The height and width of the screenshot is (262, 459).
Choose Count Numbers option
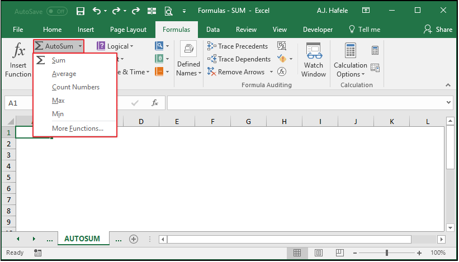[x=75, y=87]
